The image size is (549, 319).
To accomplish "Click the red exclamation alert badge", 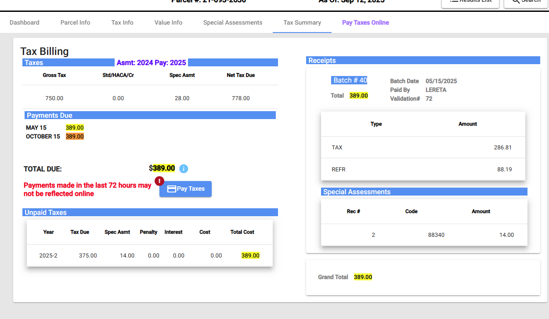I will click(x=159, y=181).
